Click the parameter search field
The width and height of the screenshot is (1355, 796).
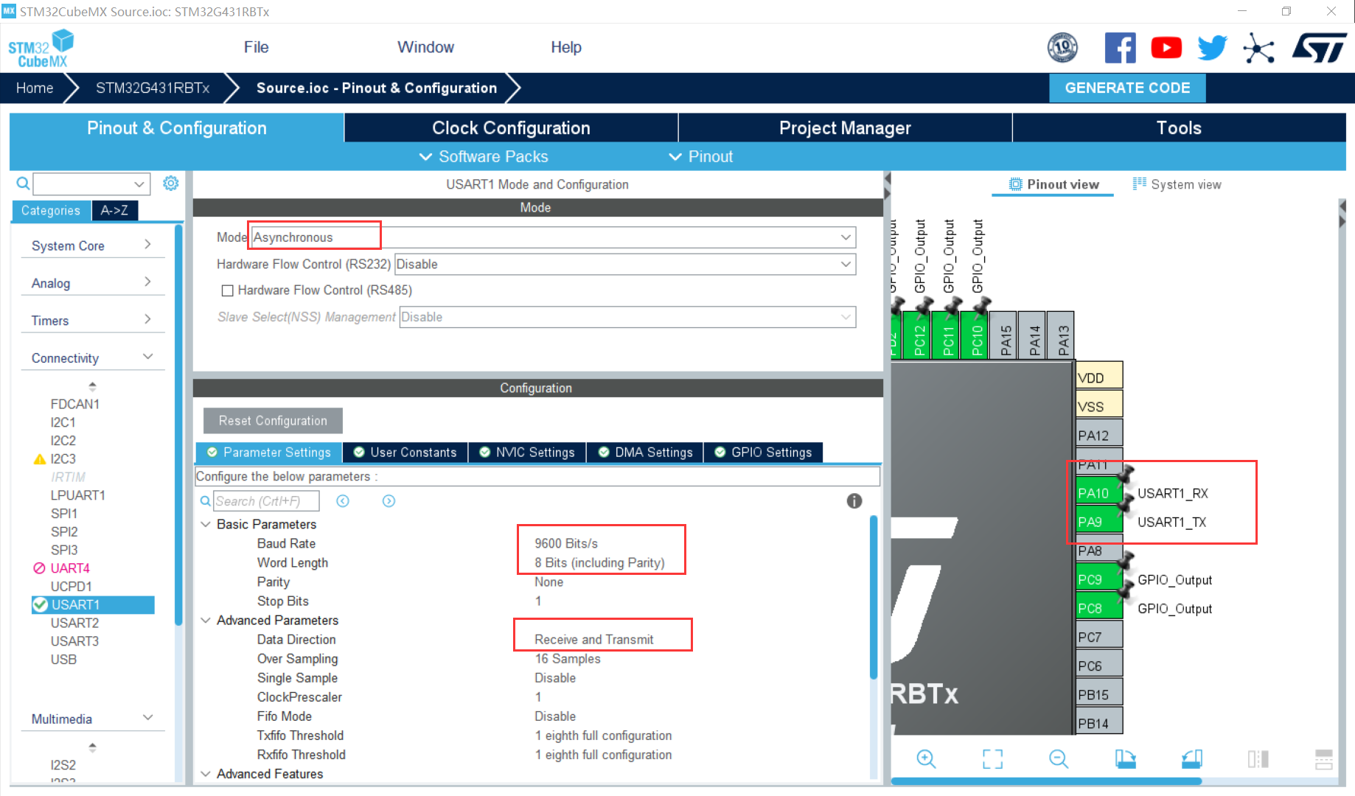(x=266, y=501)
